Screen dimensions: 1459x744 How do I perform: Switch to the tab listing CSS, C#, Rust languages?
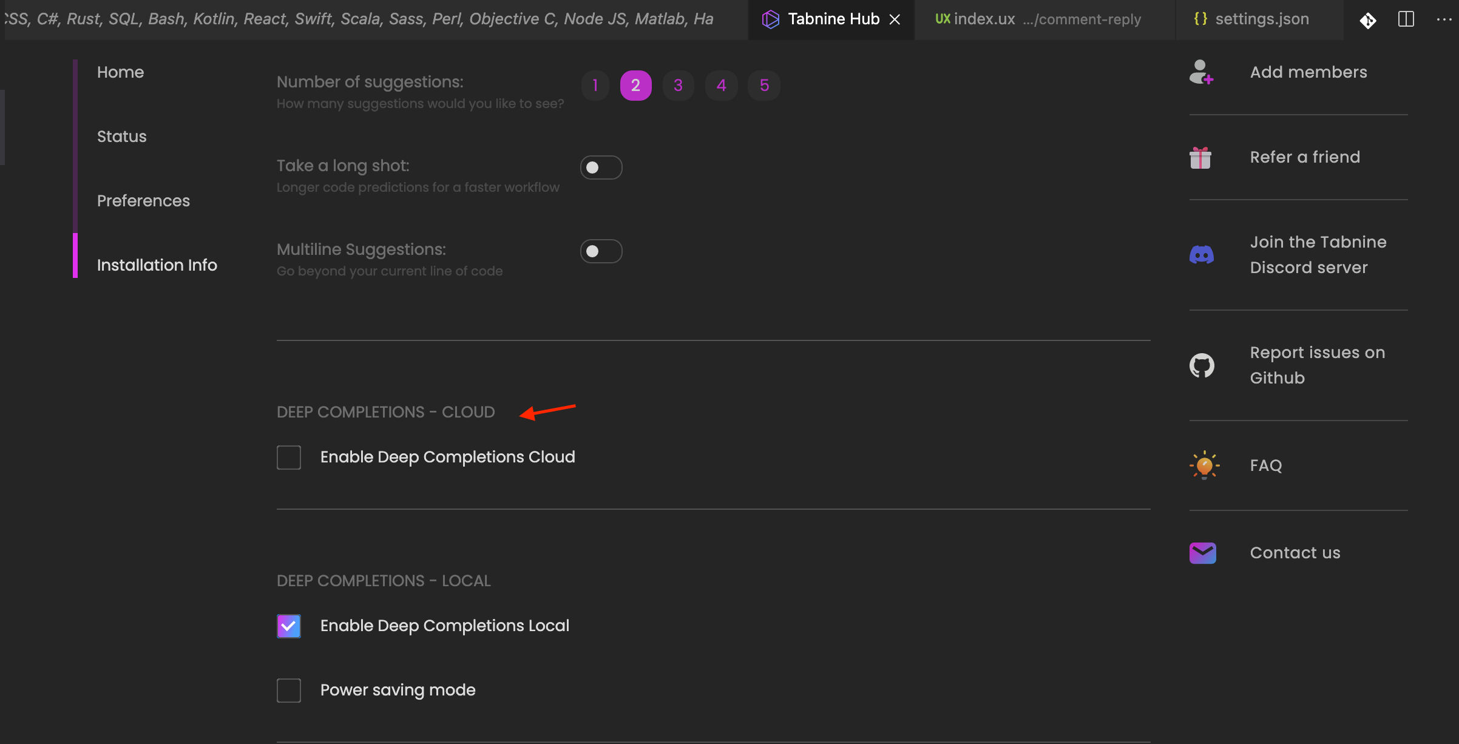(x=376, y=19)
